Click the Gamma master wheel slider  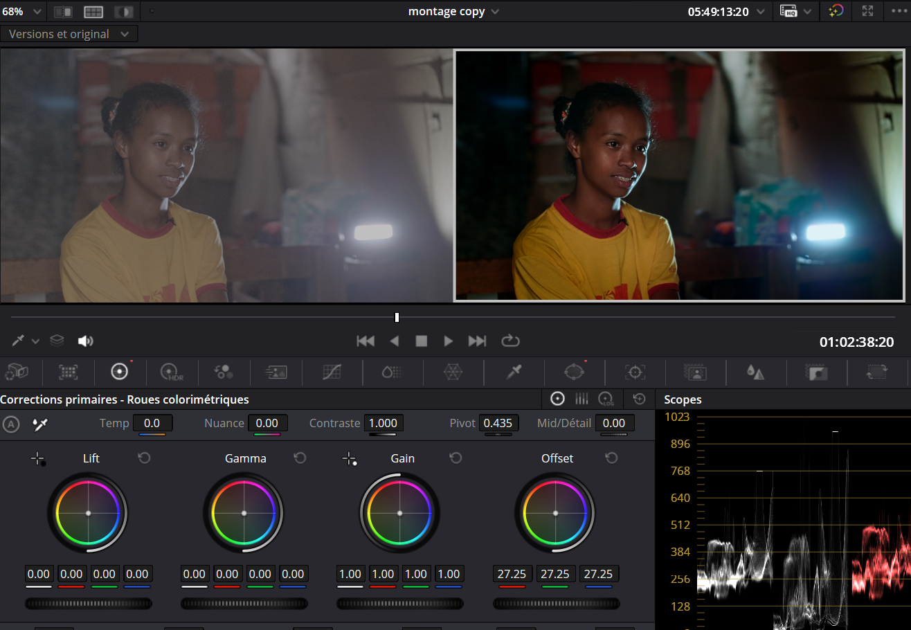(244, 604)
